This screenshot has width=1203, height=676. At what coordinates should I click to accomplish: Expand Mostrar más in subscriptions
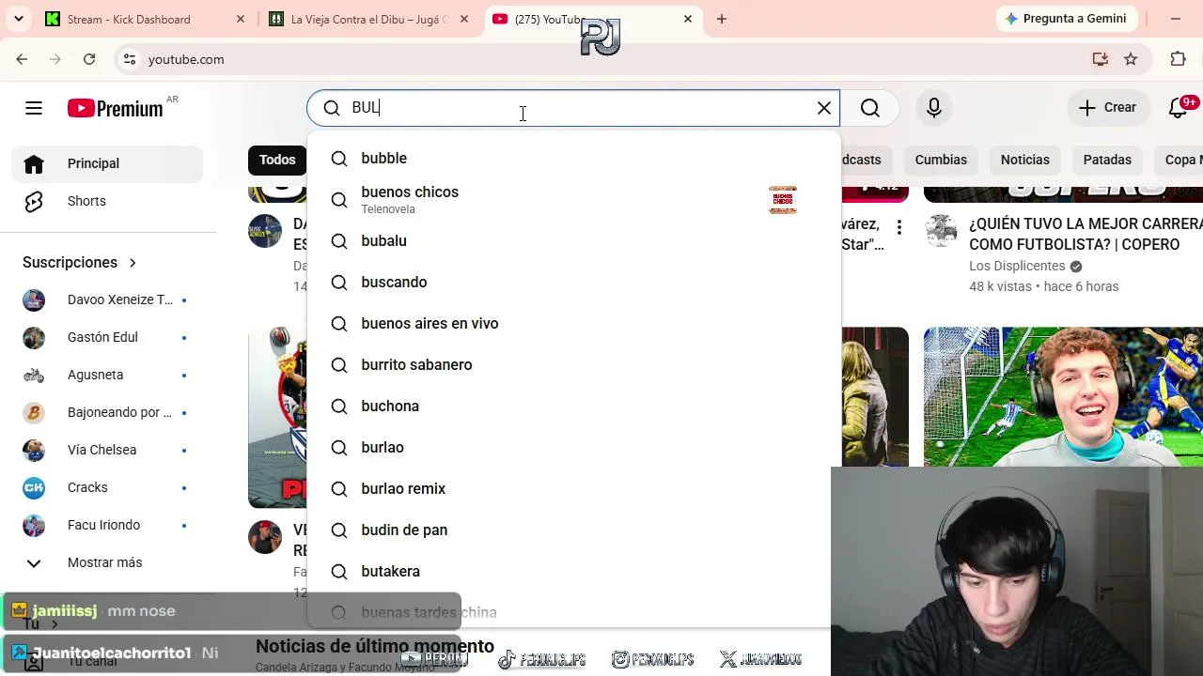(107, 562)
